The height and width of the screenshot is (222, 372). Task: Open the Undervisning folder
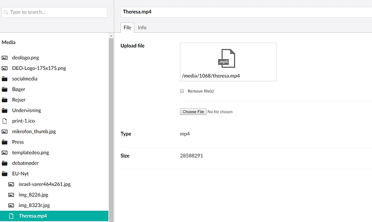click(26, 110)
